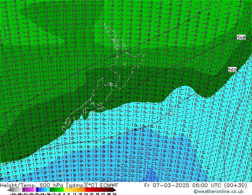Click the [gdmp] unit label
Viewport: 252px width, 195px height.
click(76, 185)
